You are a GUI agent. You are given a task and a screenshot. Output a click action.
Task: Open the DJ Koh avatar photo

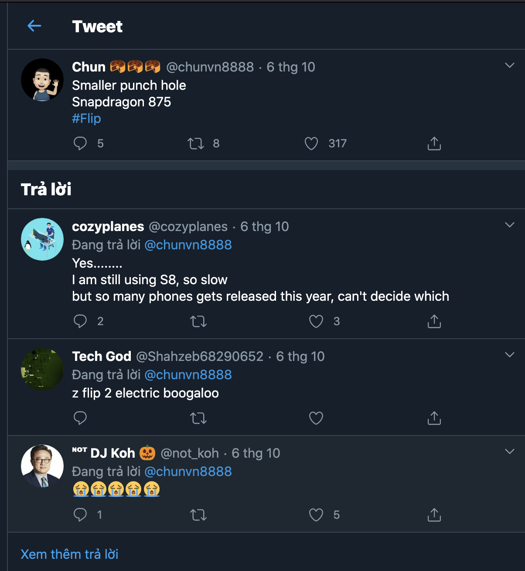(x=42, y=466)
